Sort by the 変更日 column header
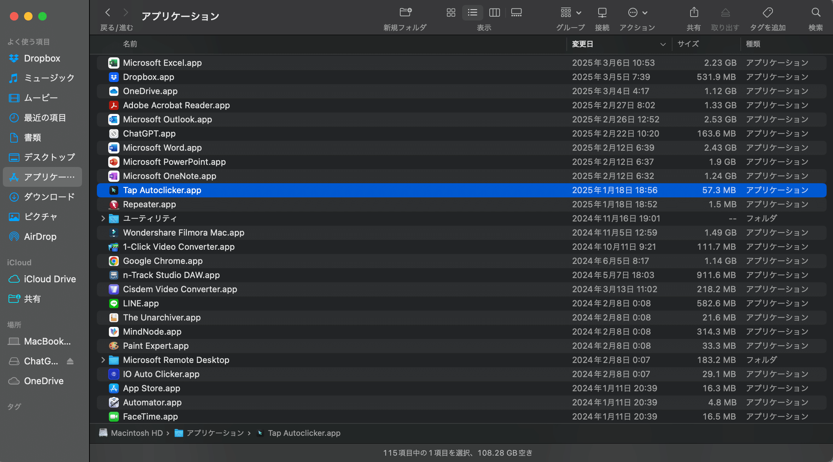Viewport: 833px width, 462px height. [x=582, y=44]
